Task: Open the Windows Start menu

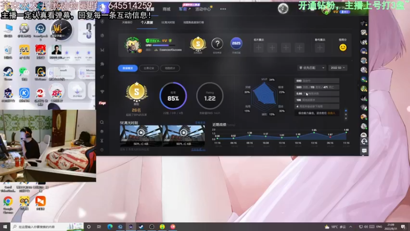Action: (x=5, y=226)
